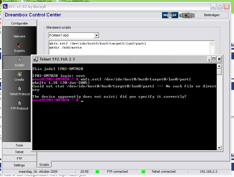This screenshot has height=177, width=234.
Task: Click the Telnet scrollbar thumb
Action: (x=219, y=71)
